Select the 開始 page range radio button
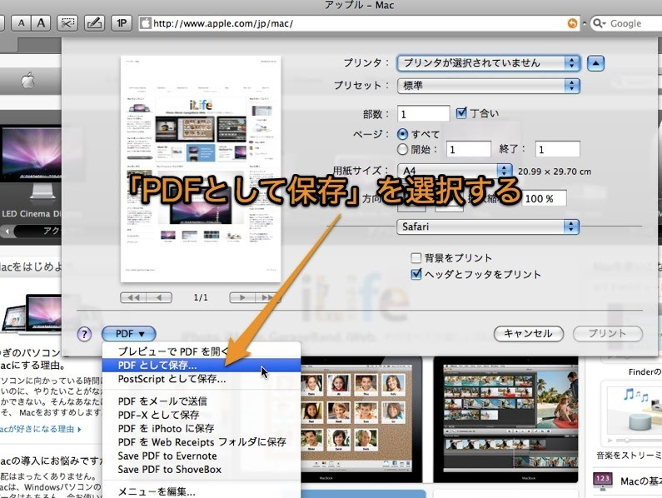This screenshot has width=662, height=498. (403, 149)
